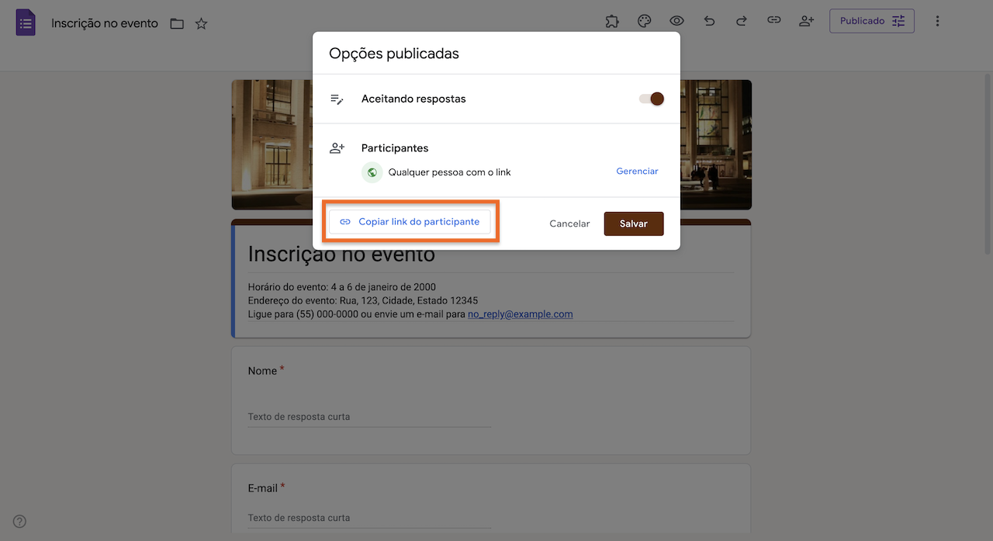Viewport: 993px width, 541px height.
Task: Copy the responder link via chain icon
Action: click(773, 21)
